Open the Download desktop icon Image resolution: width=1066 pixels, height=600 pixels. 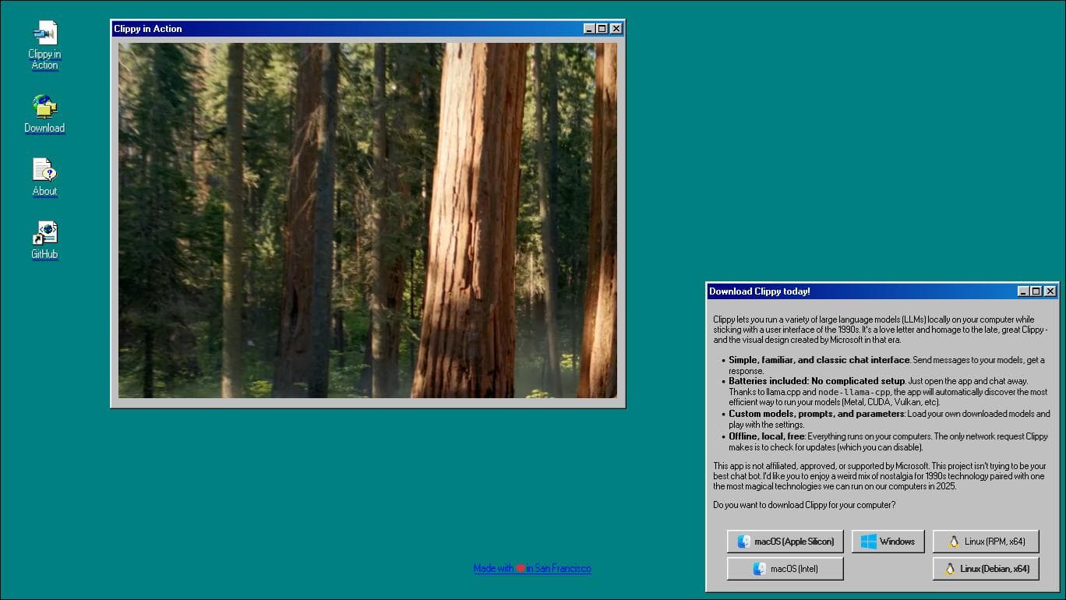pyautogui.click(x=44, y=114)
